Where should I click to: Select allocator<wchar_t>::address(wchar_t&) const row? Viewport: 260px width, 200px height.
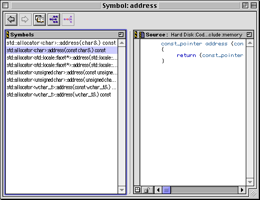(62, 94)
